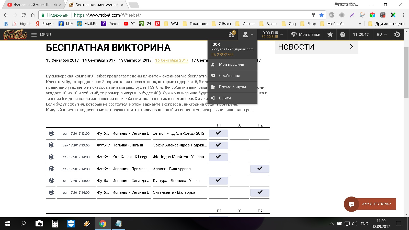Open the RU language dropdown

point(382,34)
